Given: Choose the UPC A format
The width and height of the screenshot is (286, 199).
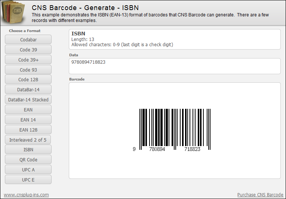Looking at the screenshot, I should pyautogui.click(x=28, y=170).
